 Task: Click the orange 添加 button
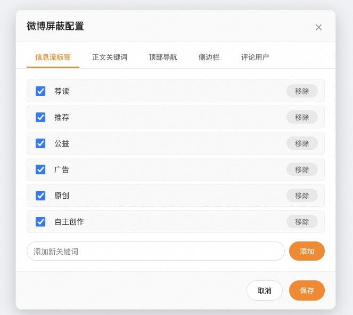[x=307, y=251]
